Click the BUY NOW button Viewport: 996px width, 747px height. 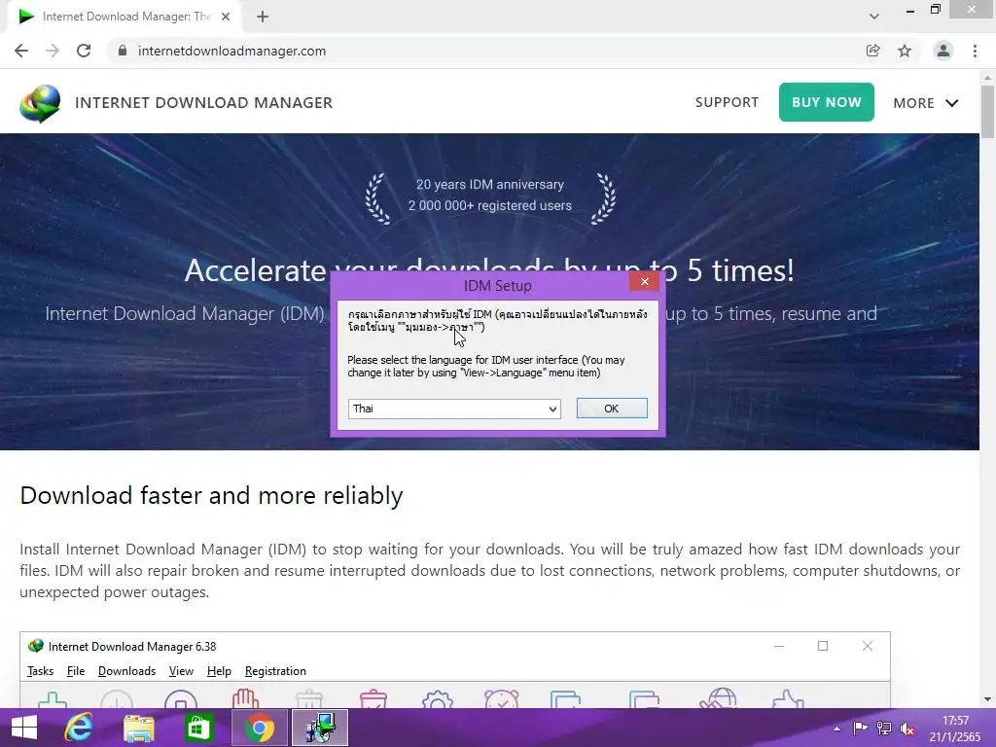pyautogui.click(x=827, y=102)
